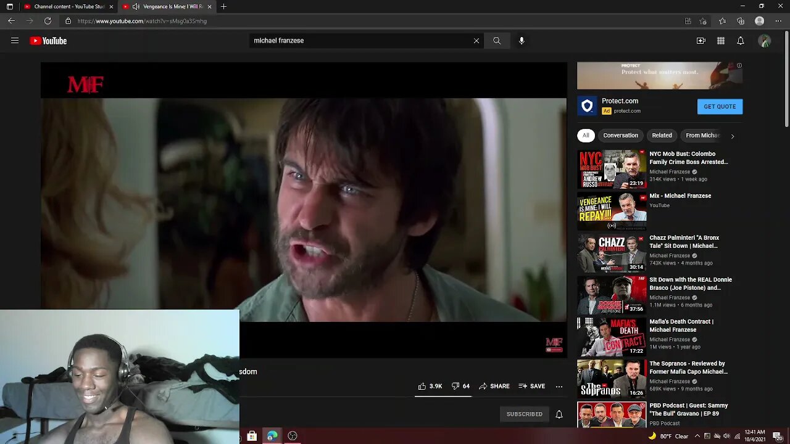Go back with the browser arrow
Image resolution: width=790 pixels, height=444 pixels.
(x=11, y=21)
